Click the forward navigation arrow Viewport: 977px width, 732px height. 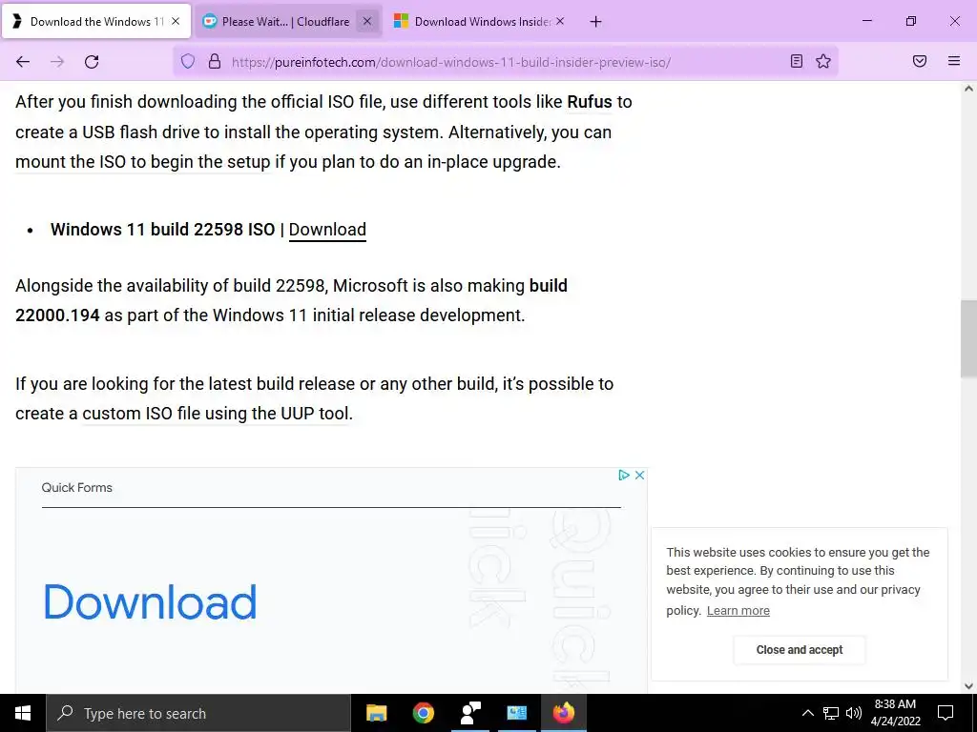point(57,62)
